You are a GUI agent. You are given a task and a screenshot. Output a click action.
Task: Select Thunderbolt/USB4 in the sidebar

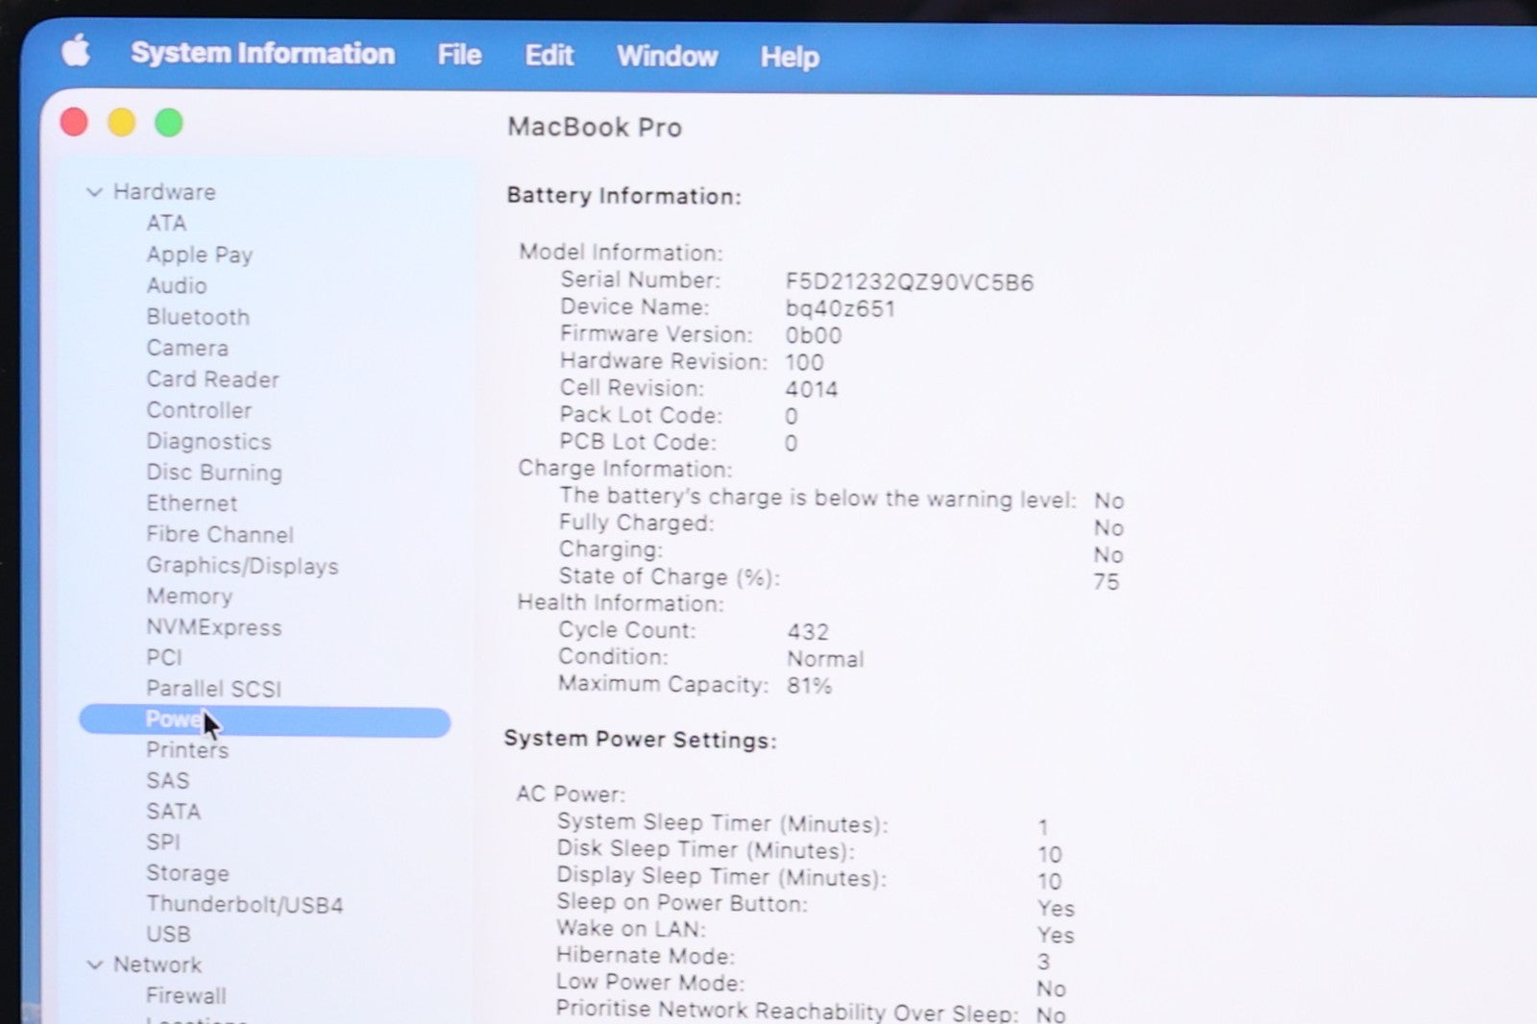tap(245, 904)
